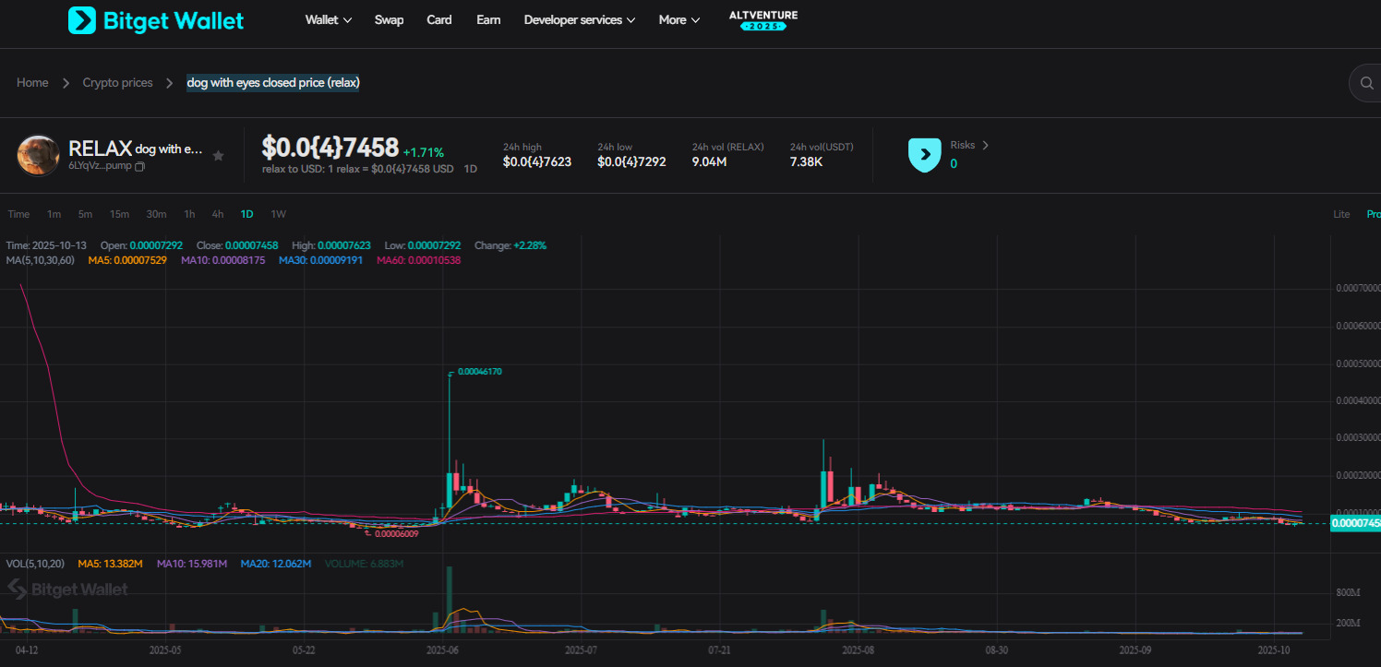Open the Risks chevron arrow
1381x667 pixels.
point(985,146)
